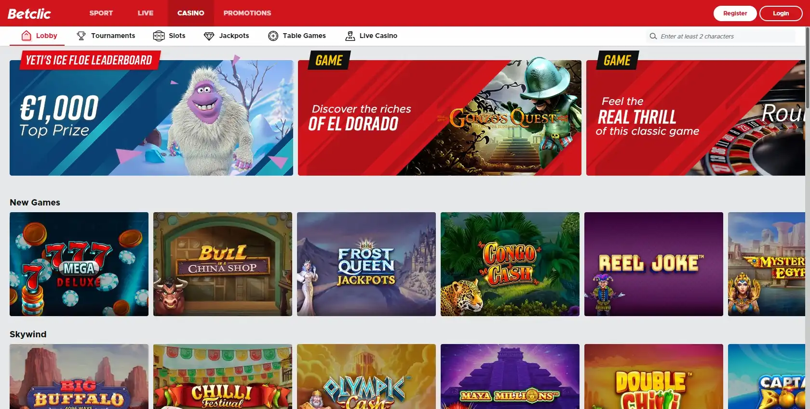The height and width of the screenshot is (409, 810).
Task: Launch the Frost Queen Jackpots game
Action: click(366, 264)
